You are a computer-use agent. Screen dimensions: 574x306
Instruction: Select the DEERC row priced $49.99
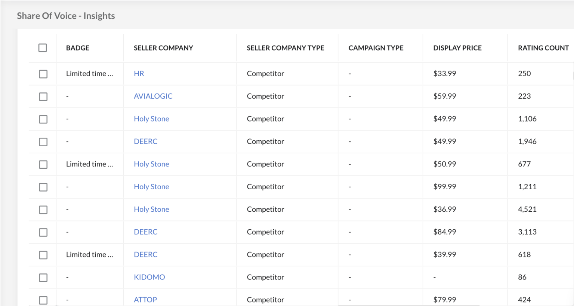tap(43, 142)
